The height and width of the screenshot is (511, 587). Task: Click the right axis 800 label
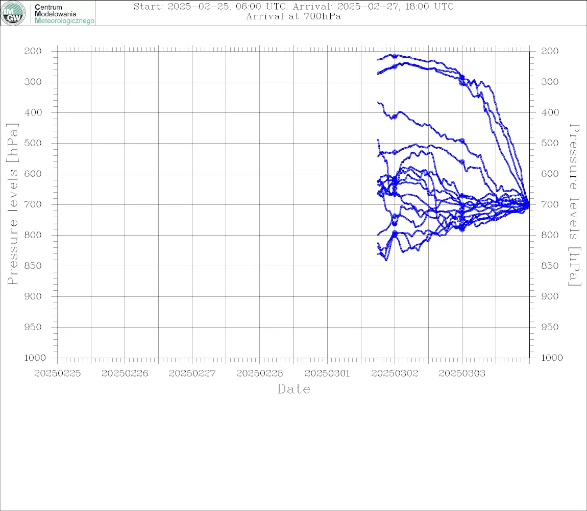550,235
